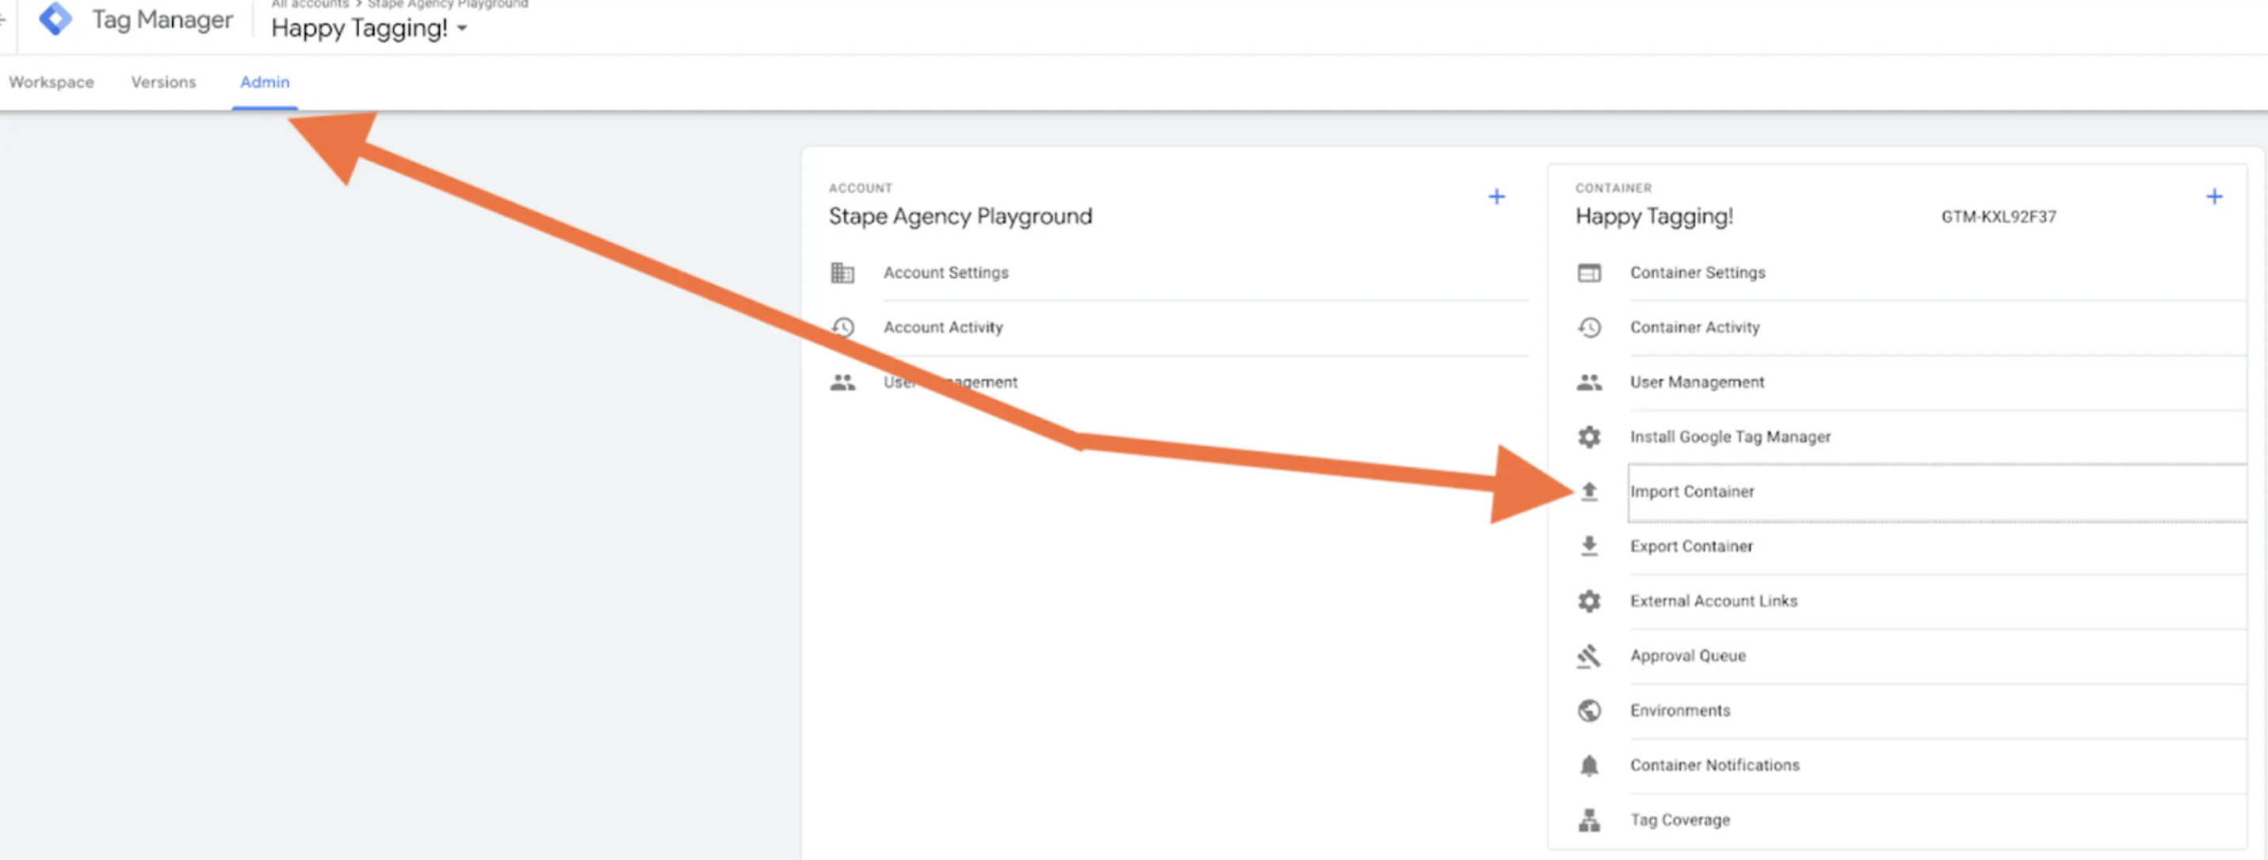This screenshot has width=2268, height=860.
Task: Click the Account Settings building icon
Action: 842,273
